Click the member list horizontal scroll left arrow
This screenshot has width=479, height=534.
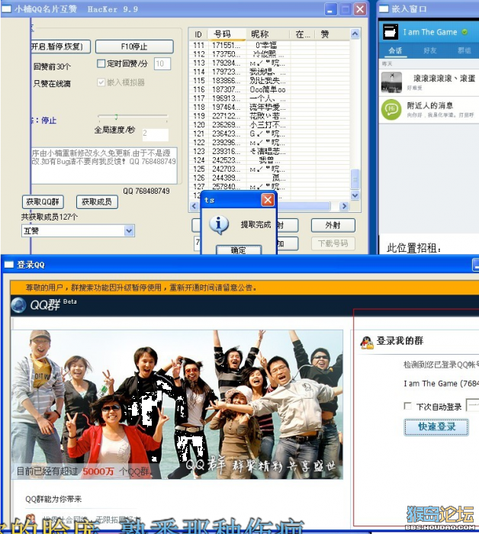pyautogui.click(x=194, y=206)
